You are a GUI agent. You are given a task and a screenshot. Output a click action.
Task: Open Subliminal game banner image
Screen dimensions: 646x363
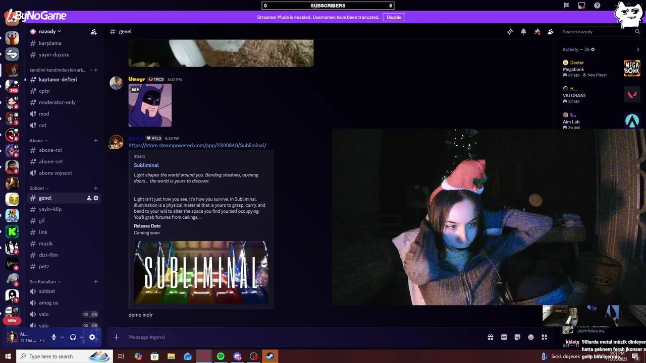coord(201,272)
